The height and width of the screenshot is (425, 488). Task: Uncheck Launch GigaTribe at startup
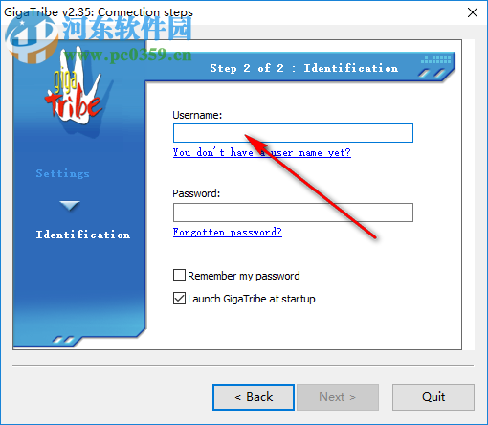coord(179,299)
